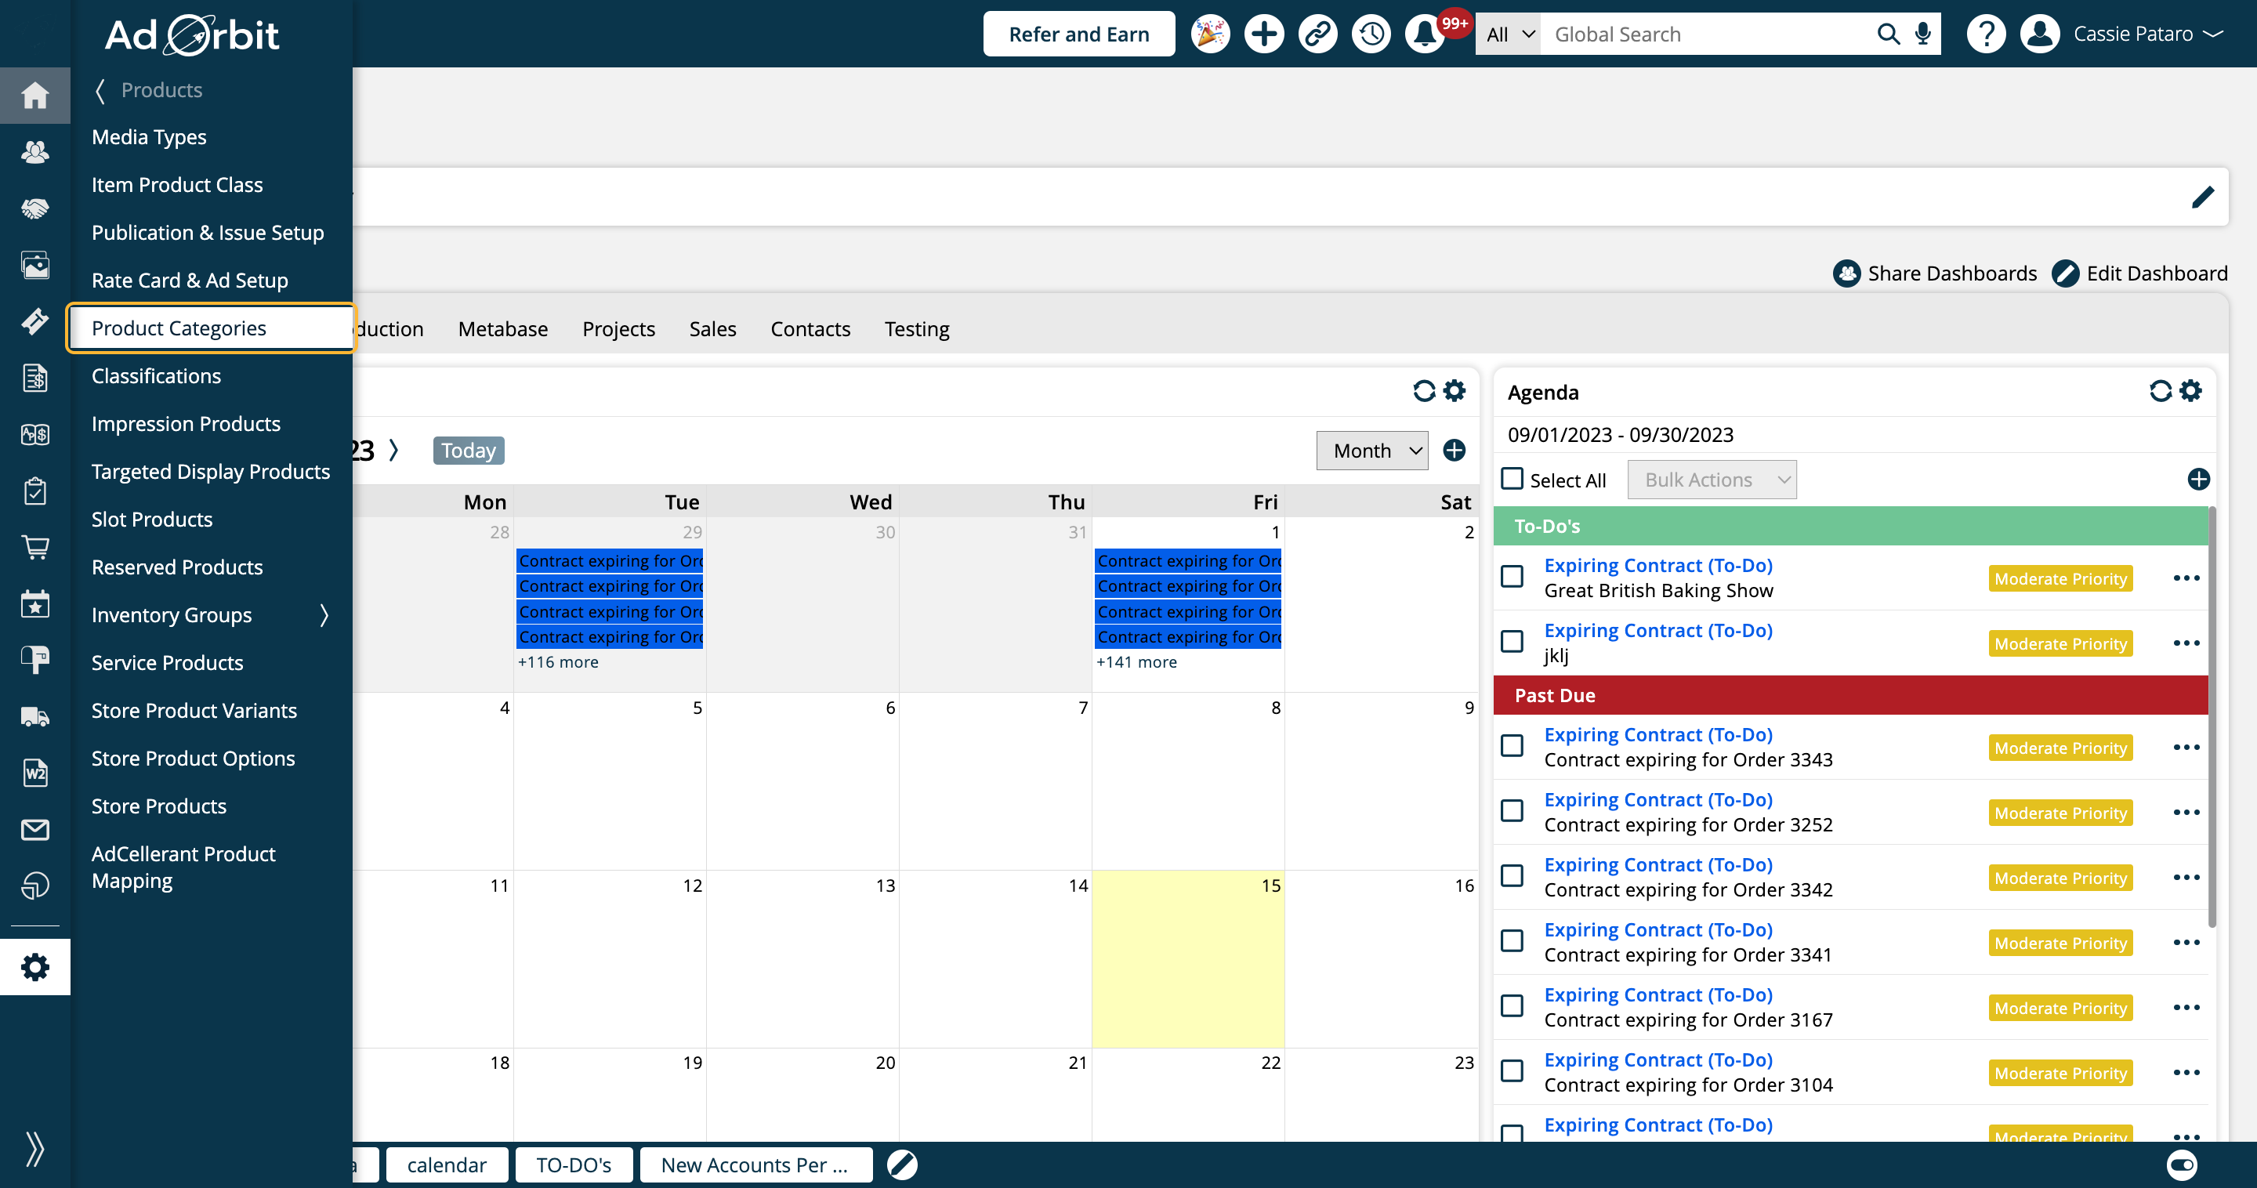Viewport: 2257px width, 1188px height.
Task: Open the All search scope dropdown
Action: (x=1509, y=34)
